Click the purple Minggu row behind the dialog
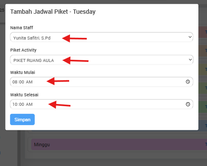This screenshot has width=207, height=166. click(x=119, y=144)
